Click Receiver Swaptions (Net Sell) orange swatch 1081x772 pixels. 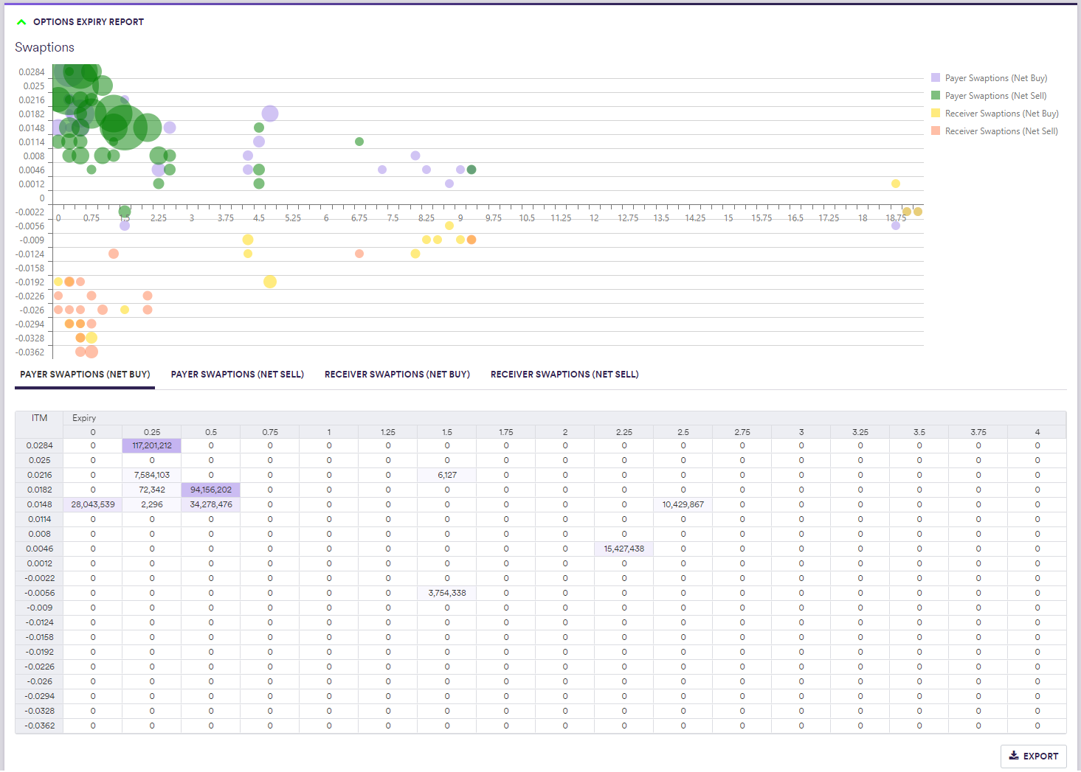tap(936, 131)
